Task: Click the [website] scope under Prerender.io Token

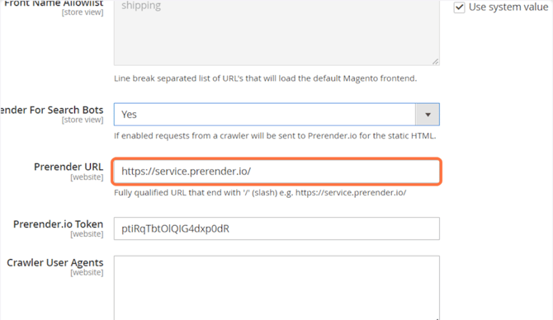Action: click(87, 234)
